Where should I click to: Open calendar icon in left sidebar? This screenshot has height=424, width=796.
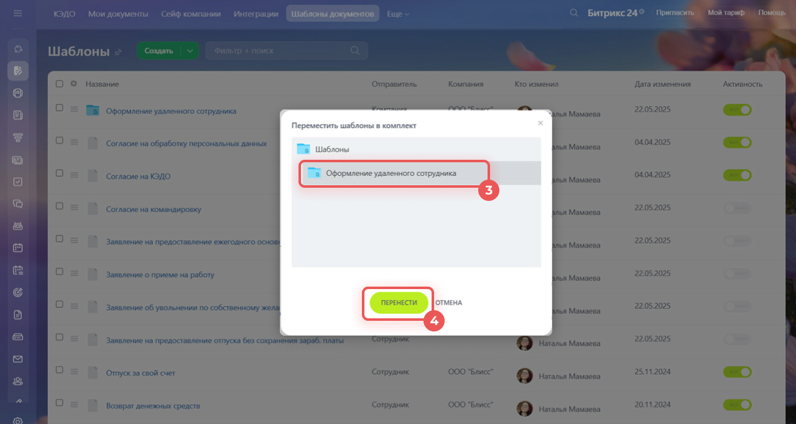[18, 247]
